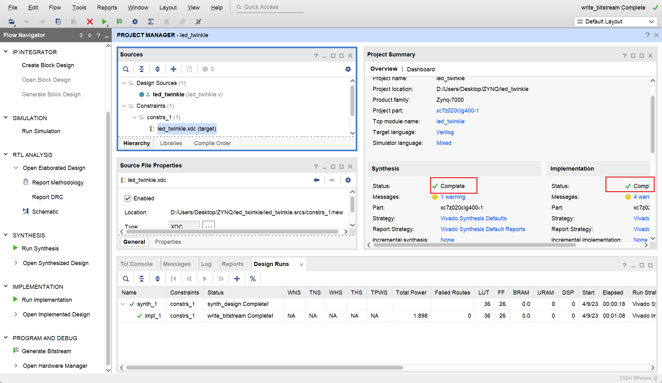Switch to the Compile Order tab
This screenshot has width=662, height=383.
pyautogui.click(x=212, y=143)
